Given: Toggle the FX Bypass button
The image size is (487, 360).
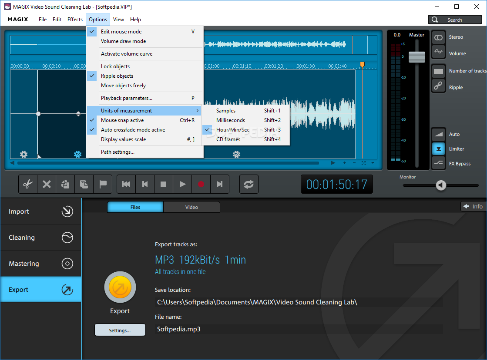Looking at the screenshot, I should [438, 163].
